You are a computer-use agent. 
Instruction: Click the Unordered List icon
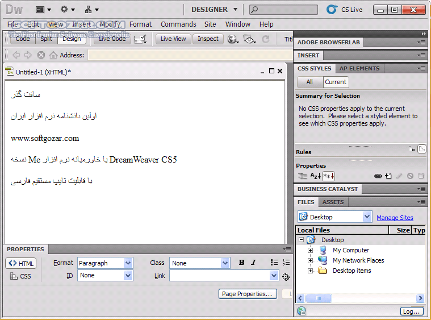coord(274,263)
